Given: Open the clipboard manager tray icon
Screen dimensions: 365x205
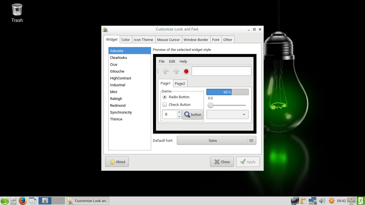Looking at the screenshot, I should (303, 201).
